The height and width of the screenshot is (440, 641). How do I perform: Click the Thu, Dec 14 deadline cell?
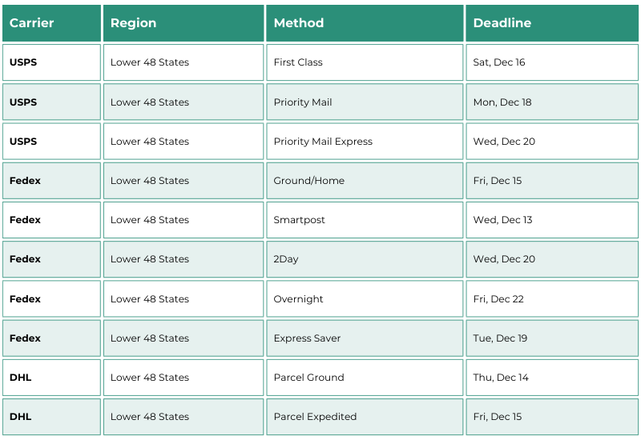pos(552,378)
